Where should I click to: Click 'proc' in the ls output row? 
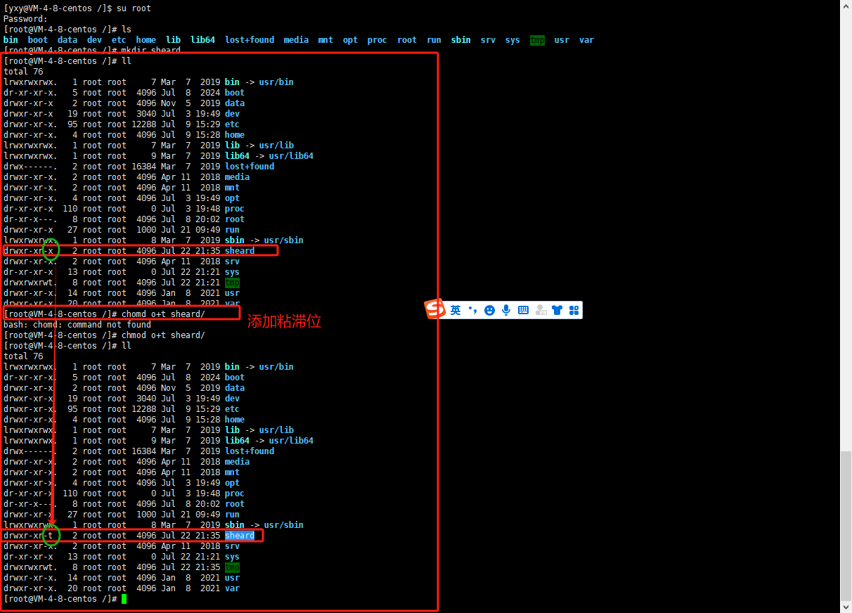coord(377,40)
